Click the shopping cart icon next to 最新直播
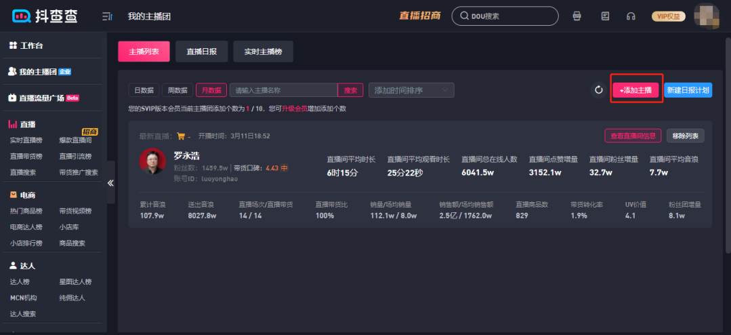The width and height of the screenshot is (731, 335). (x=181, y=136)
